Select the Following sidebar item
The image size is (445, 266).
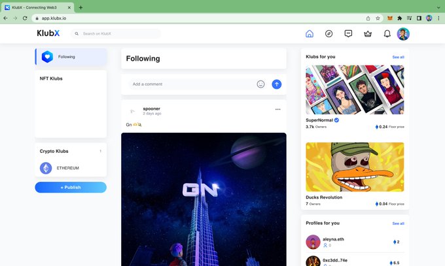(x=71, y=57)
